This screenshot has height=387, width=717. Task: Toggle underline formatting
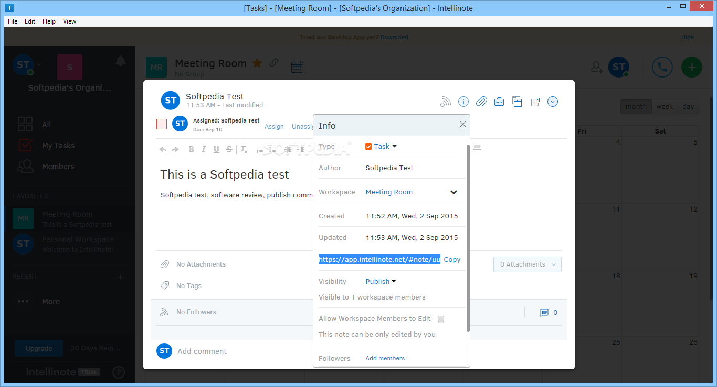[x=216, y=150]
